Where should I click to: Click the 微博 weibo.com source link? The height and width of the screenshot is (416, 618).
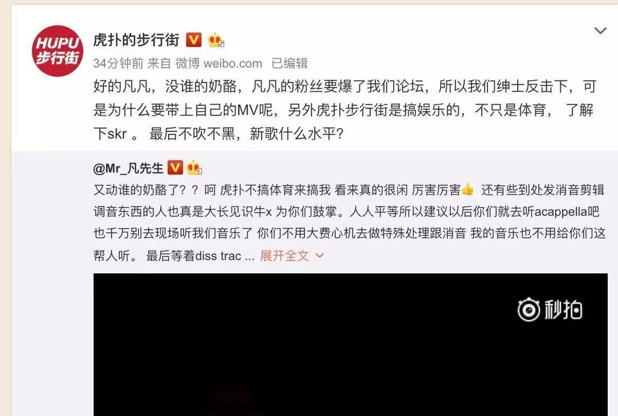(219, 63)
